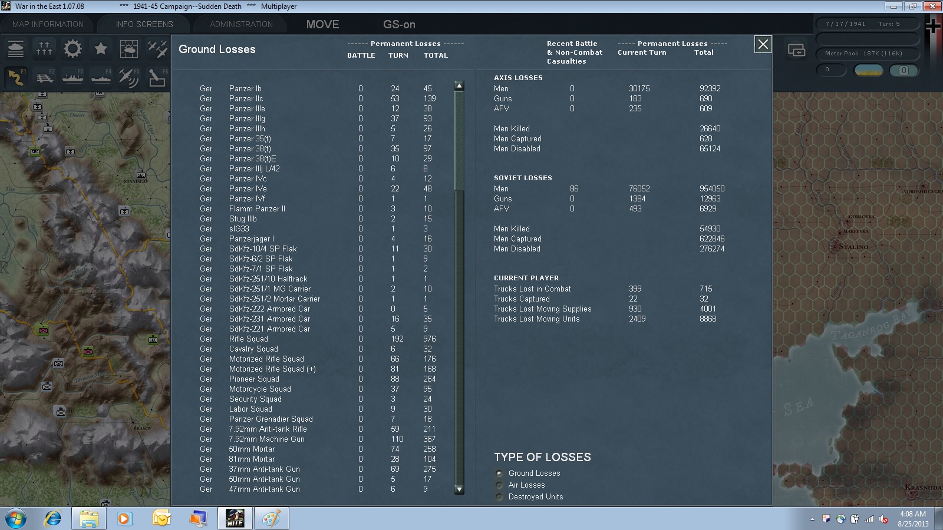Toggle the gray '0' pill button
Image resolution: width=943 pixels, height=530 pixels.
coord(904,70)
